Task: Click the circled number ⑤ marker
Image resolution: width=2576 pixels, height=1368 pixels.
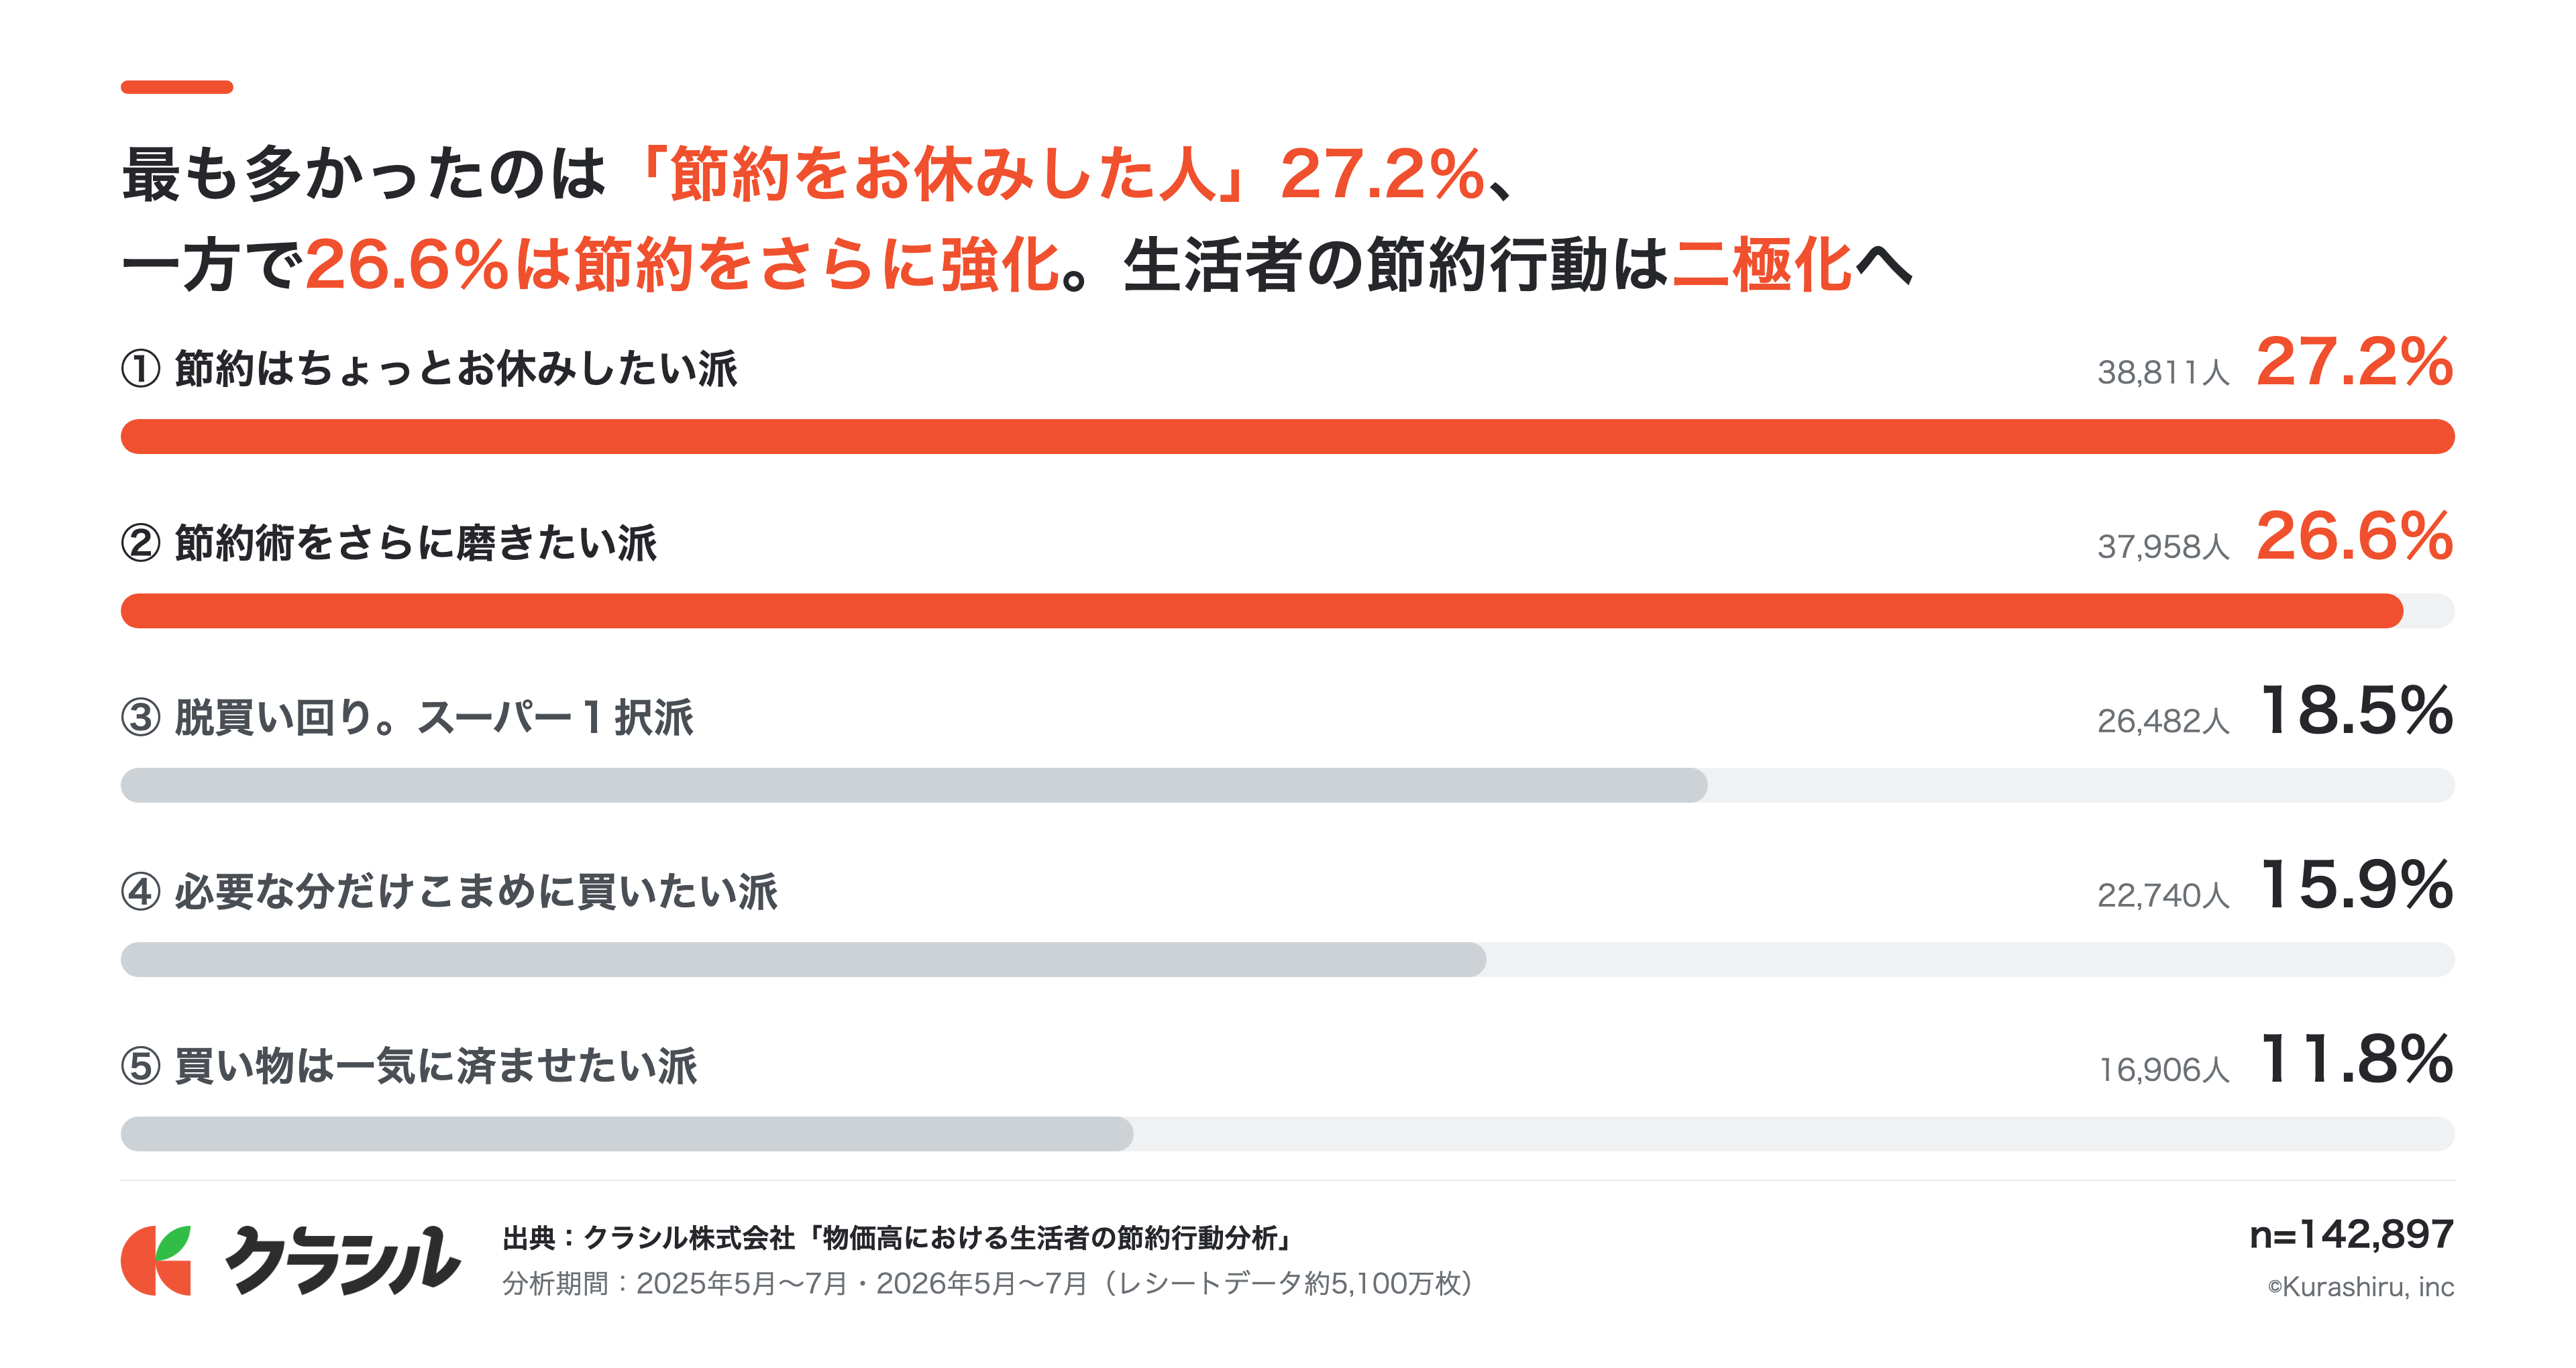Action: point(141,1066)
